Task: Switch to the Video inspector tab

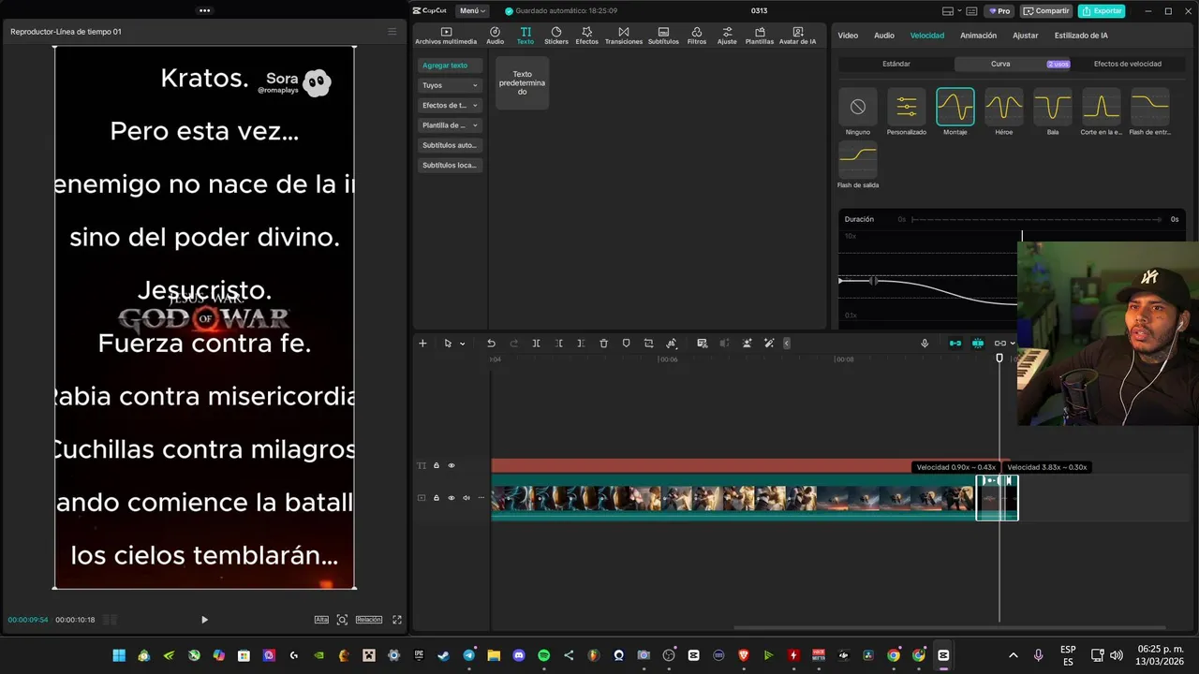Action: [x=848, y=36]
